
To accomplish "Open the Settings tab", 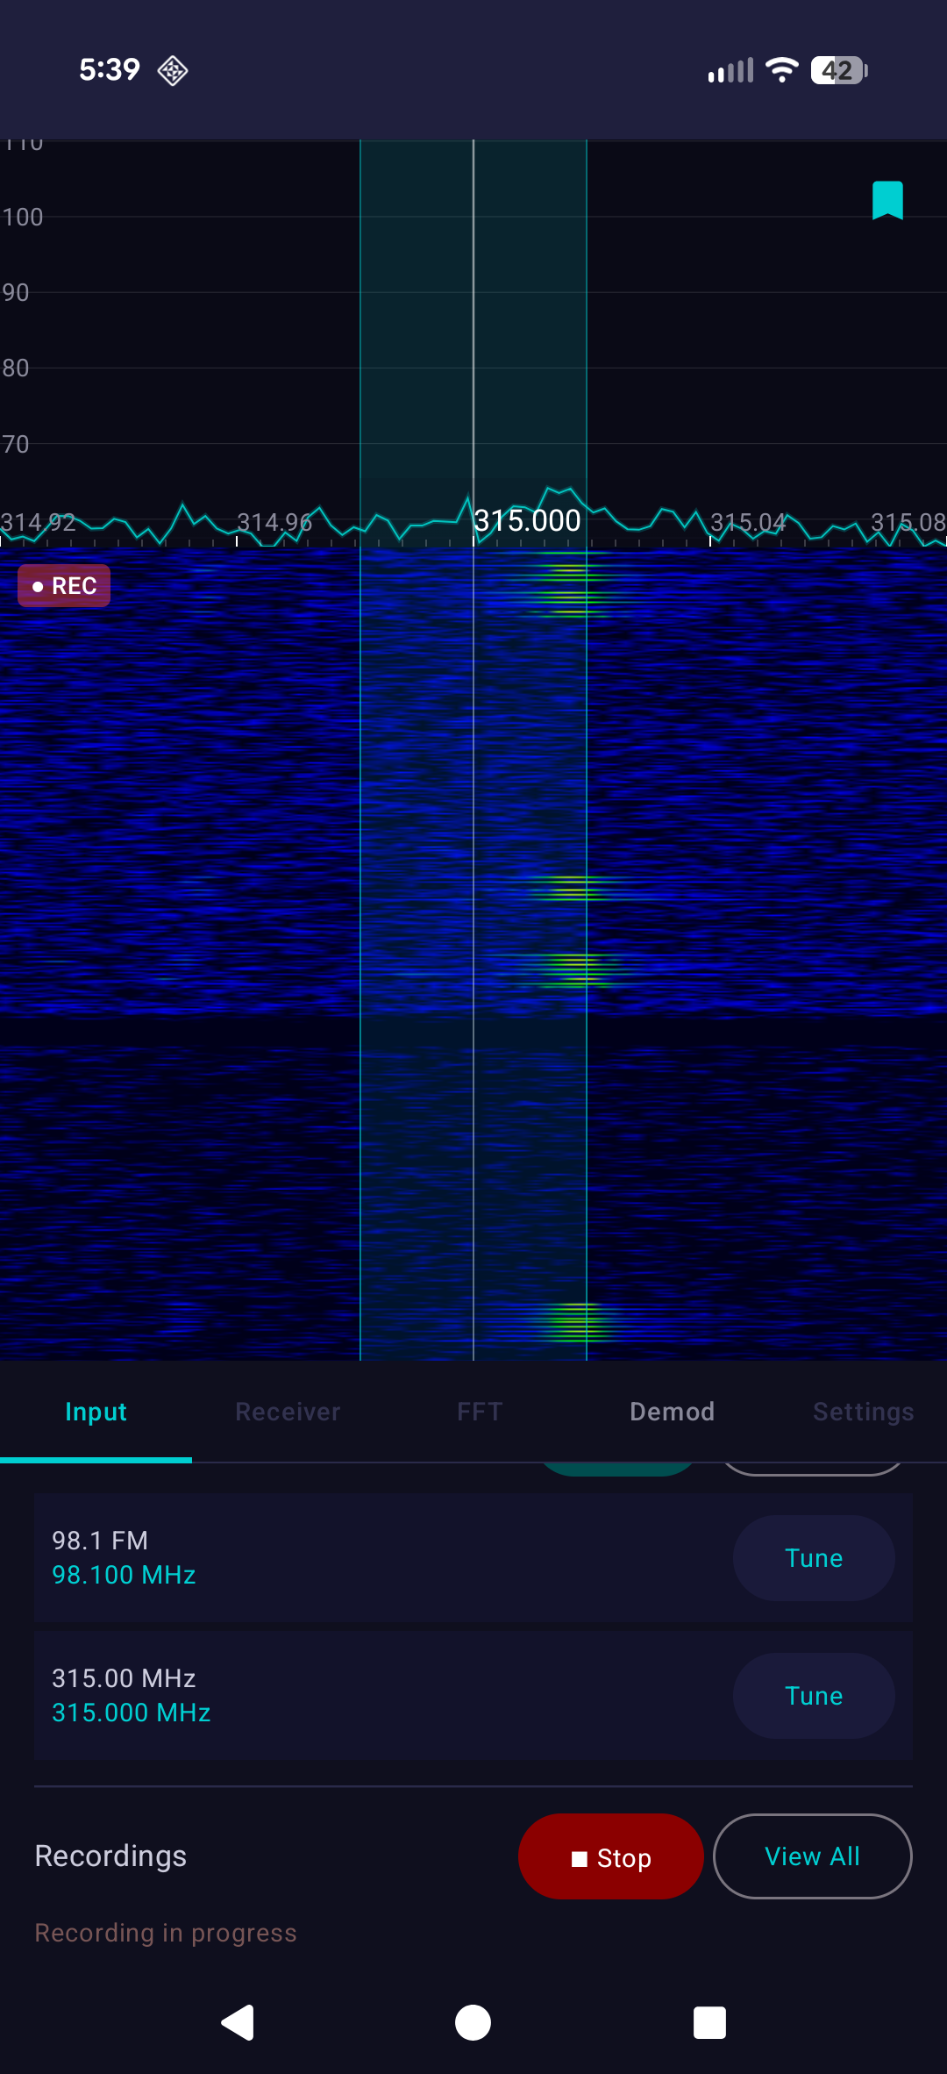I will click(863, 1412).
